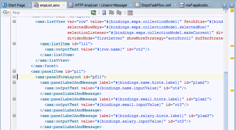Click the var="row" attribute

click(77, 22)
